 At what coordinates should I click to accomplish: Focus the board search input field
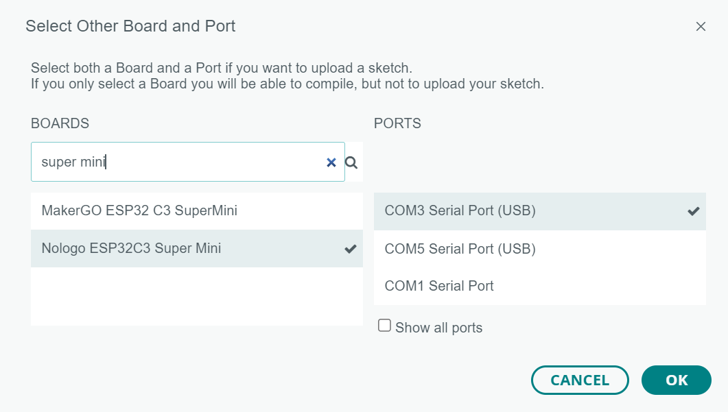pos(178,162)
